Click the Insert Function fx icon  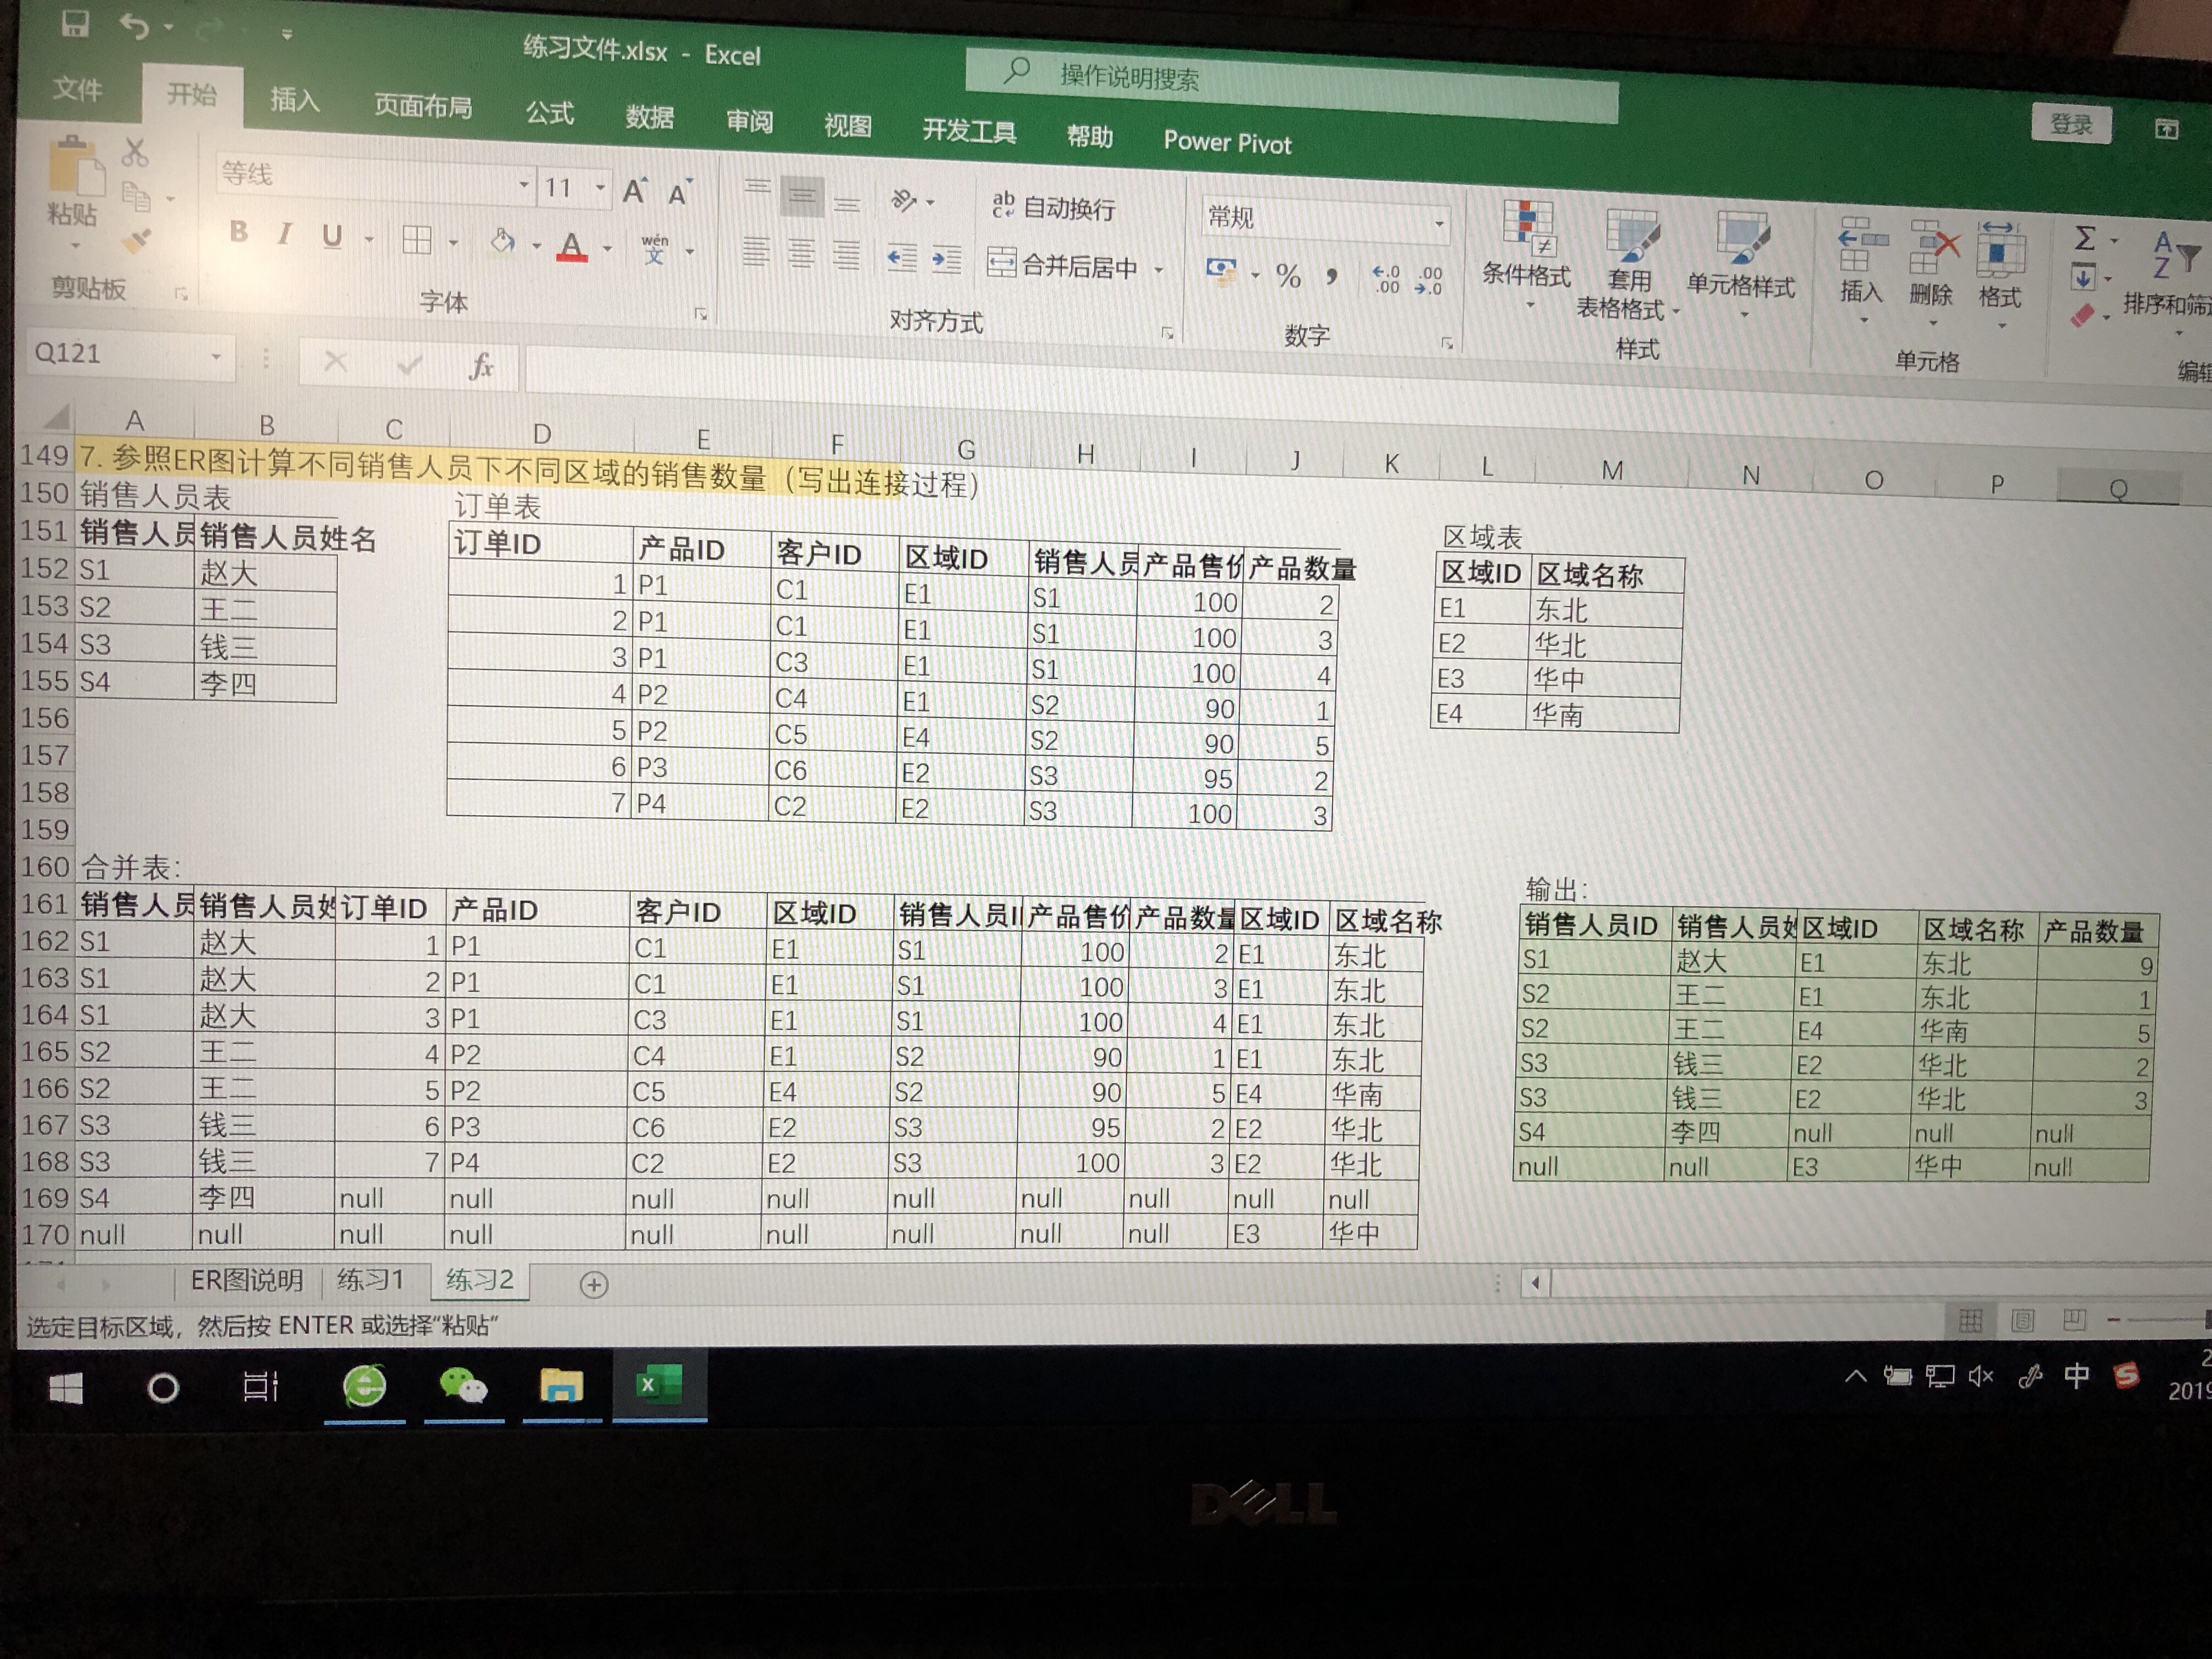point(481,366)
